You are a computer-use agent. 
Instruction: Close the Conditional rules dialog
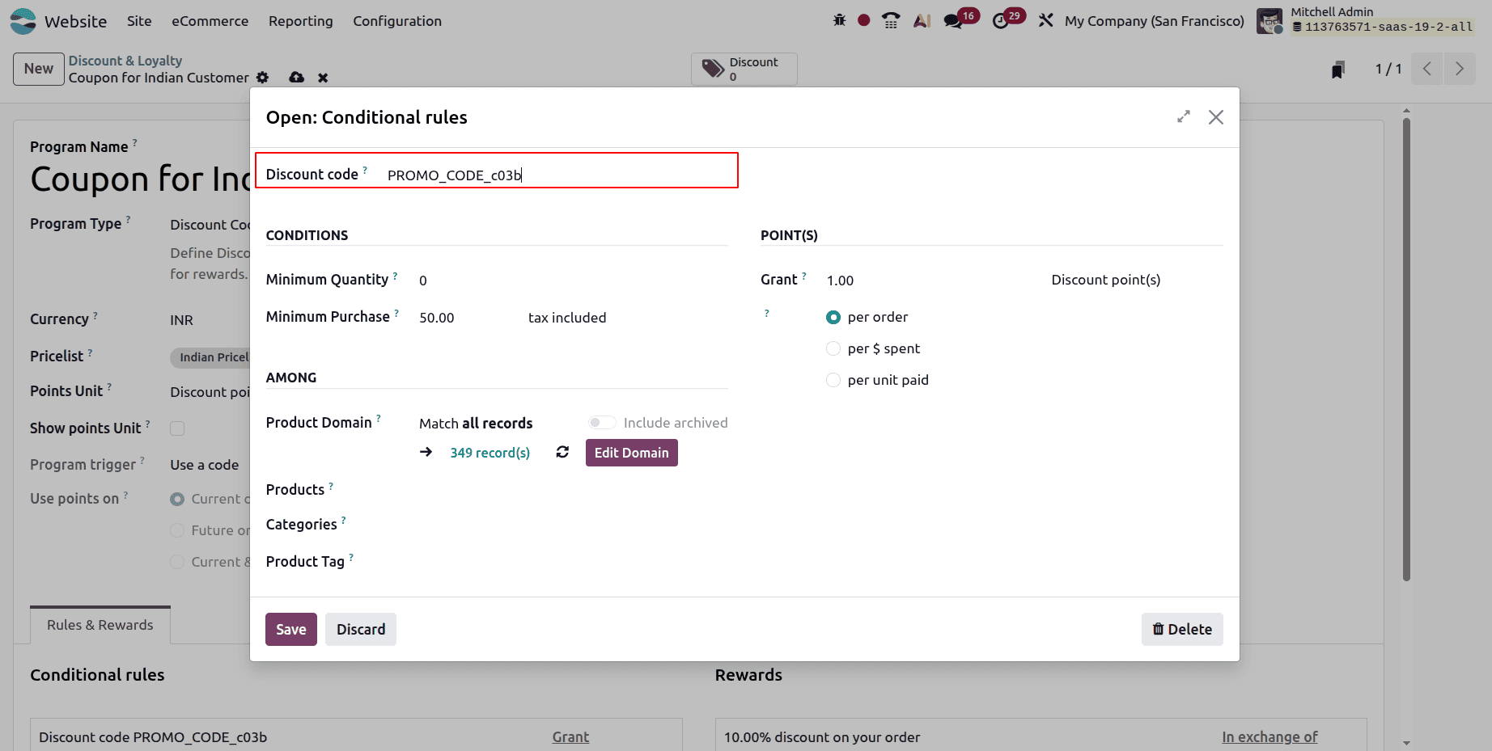point(1215,117)
